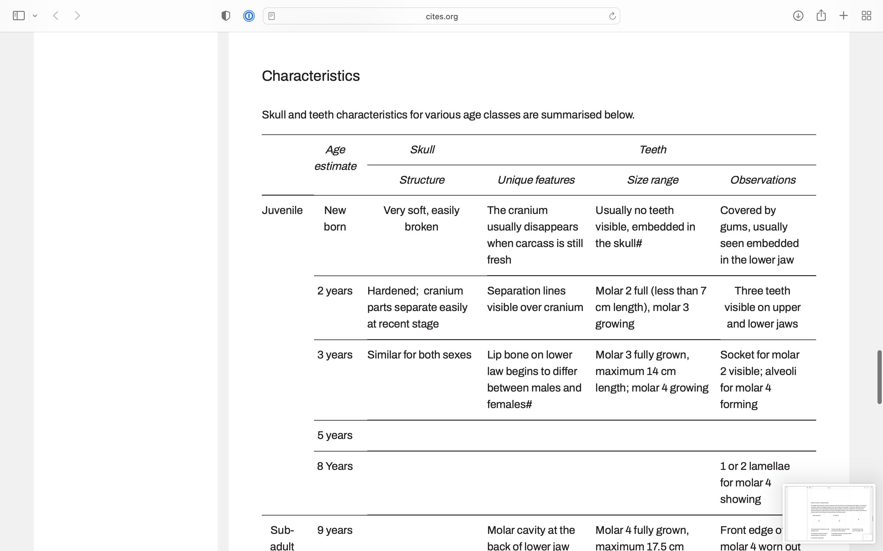Toggle the Safari sidebar

[19, 16]
